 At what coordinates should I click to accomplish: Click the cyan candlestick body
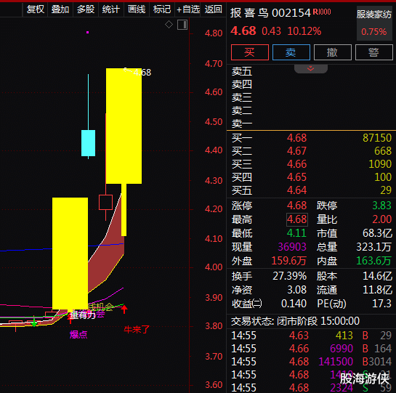pyautogui.click(x=88, y=143)
